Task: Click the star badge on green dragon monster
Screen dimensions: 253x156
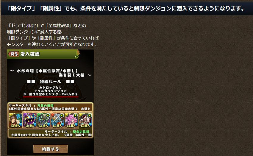Action: pyautogui.click(x=48, y=116)
